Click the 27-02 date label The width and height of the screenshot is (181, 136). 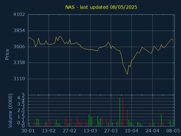[70, 131]
